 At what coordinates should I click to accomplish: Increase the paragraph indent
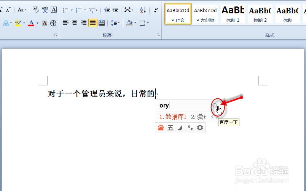[115, 10]
